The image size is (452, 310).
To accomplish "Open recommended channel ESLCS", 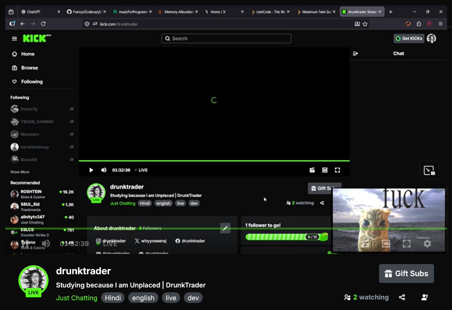I will [41, 232].
